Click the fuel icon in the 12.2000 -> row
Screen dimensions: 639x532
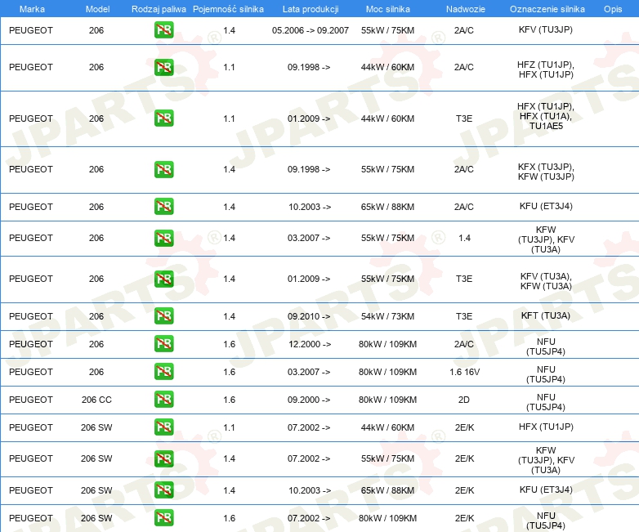pyautogui.click(x=163, y=344)
